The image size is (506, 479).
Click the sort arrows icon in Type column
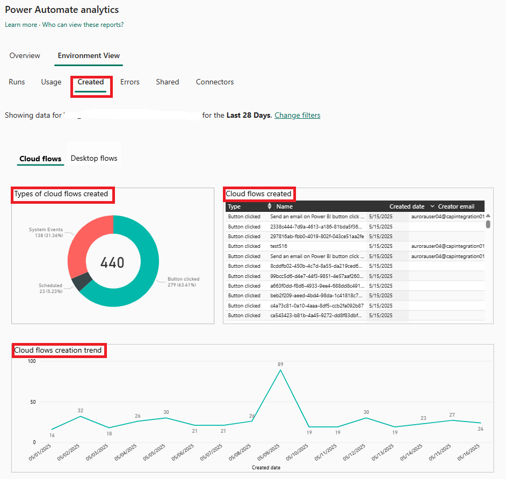click(270, 206)
